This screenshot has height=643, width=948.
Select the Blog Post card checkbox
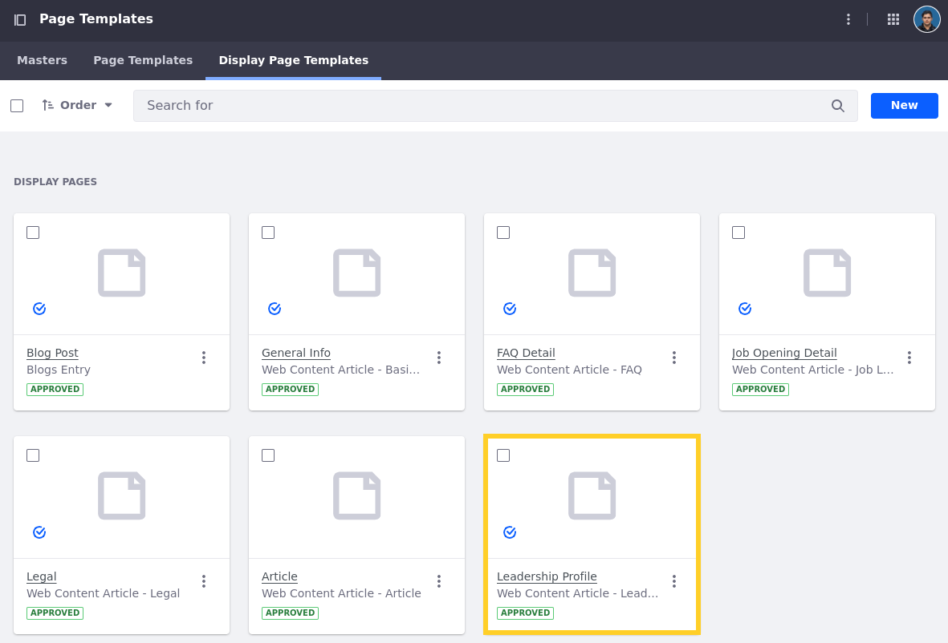point(33,233)
